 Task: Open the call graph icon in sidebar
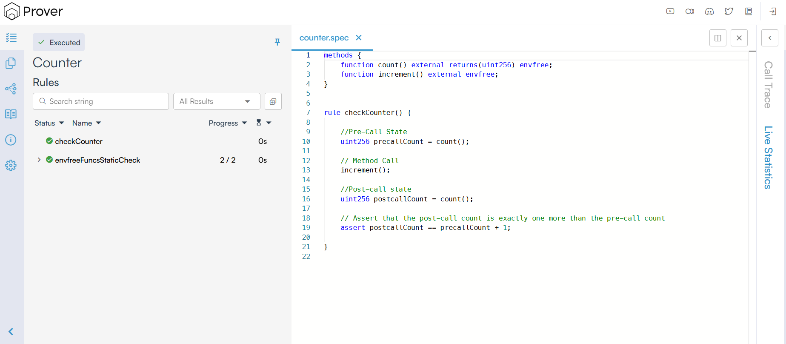11,89
